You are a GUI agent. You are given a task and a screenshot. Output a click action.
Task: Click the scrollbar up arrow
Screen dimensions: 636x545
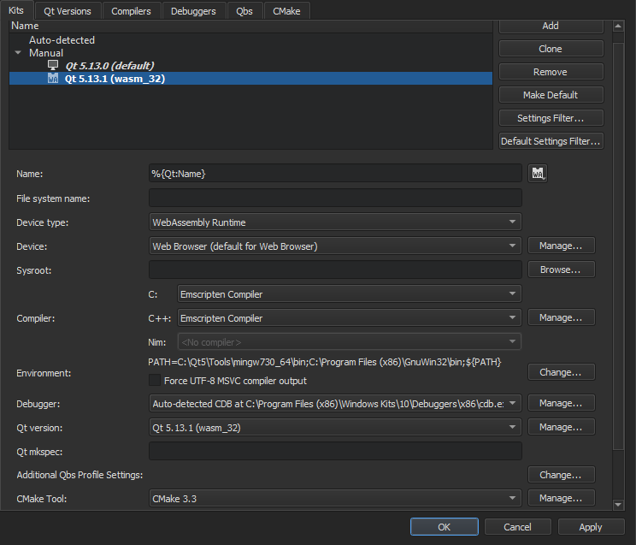[618, 26]
